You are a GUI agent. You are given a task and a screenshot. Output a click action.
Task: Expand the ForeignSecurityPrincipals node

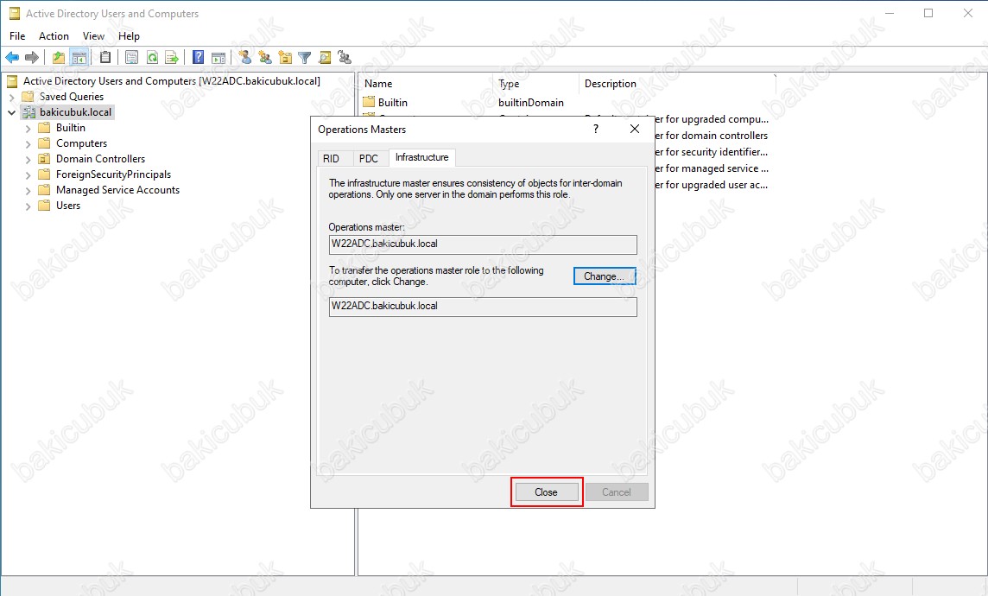tap(28, 174)
